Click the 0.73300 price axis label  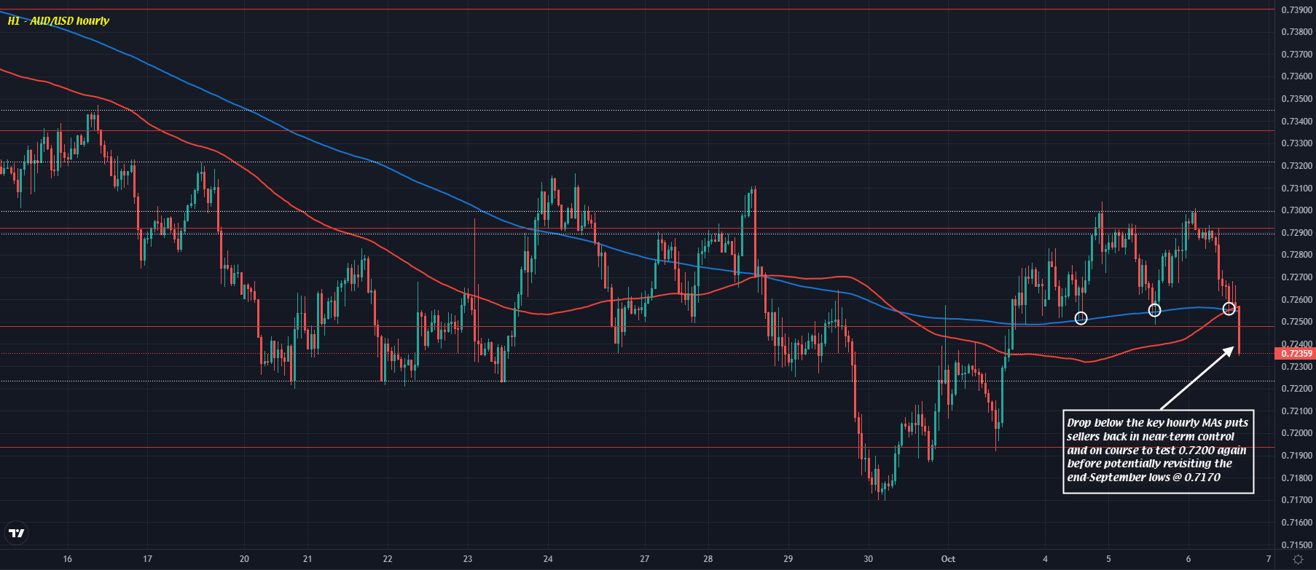[1297, 143]
